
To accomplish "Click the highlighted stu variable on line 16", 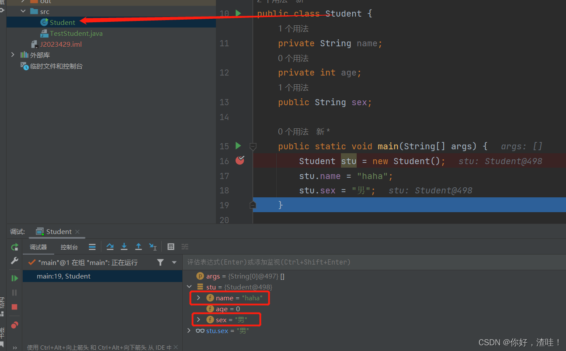I will point(349,161).
